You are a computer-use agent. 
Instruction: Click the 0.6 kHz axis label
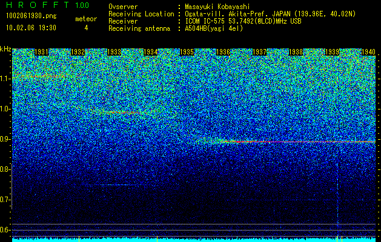click(x=5, y=230)
